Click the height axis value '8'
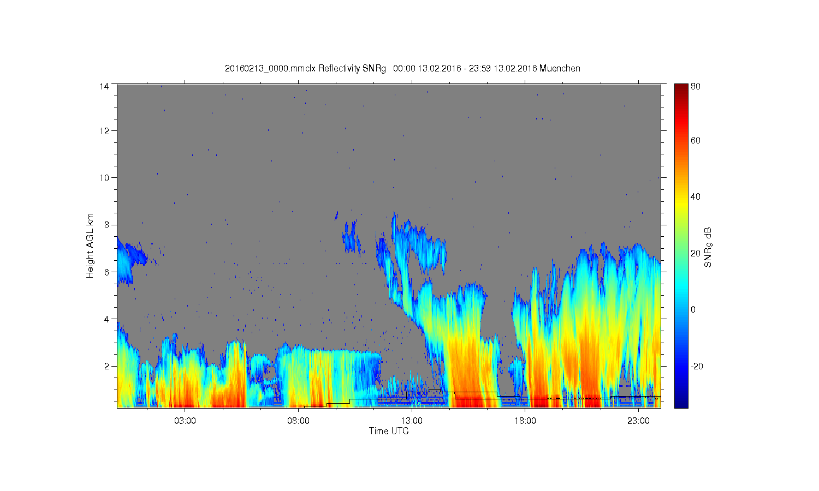Image resolution: width=819 pixels, height=491 pixels. click(x=106, y=224)
